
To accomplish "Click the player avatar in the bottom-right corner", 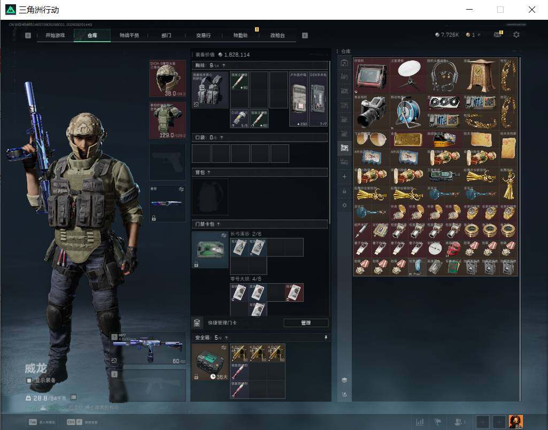I will pyautogui.click(x=515, y=421).
